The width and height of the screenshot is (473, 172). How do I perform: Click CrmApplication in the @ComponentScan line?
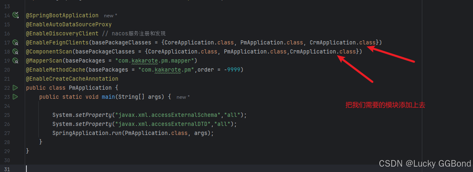[313, 51]
